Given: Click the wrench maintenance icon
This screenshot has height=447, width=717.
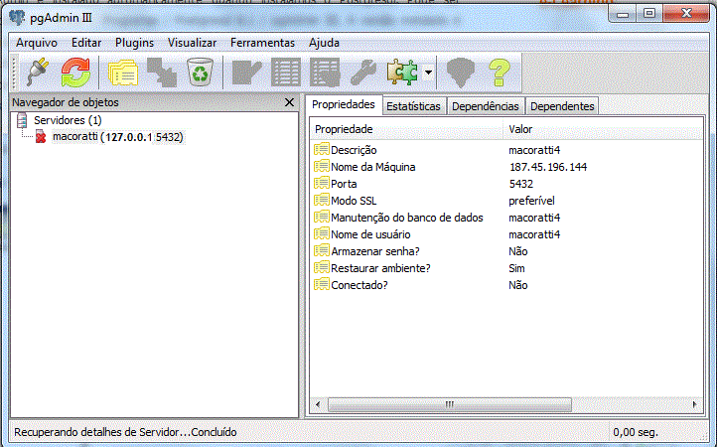Looking at the screenshot, I should pyautogui.click(x=363, y=72).
